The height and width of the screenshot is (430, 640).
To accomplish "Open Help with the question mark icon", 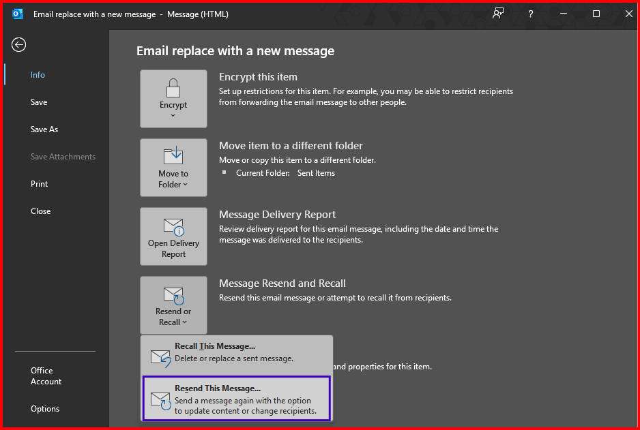I will click(x=530, y=14).
